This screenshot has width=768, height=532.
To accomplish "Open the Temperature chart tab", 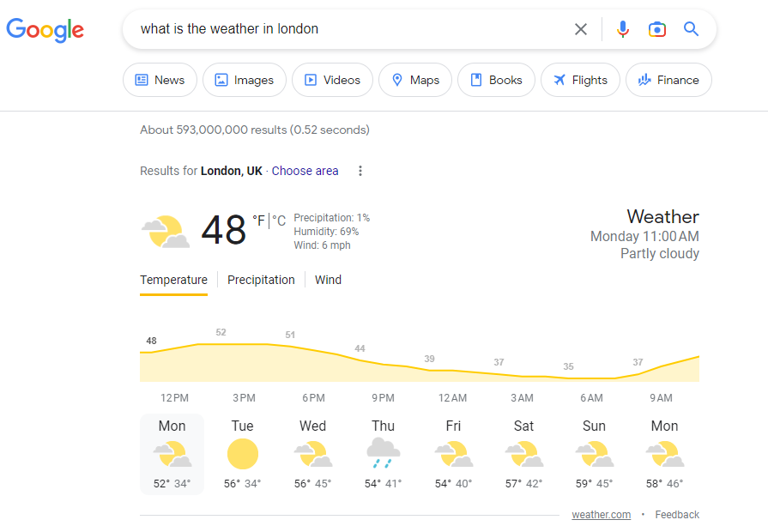I will 173,280.
